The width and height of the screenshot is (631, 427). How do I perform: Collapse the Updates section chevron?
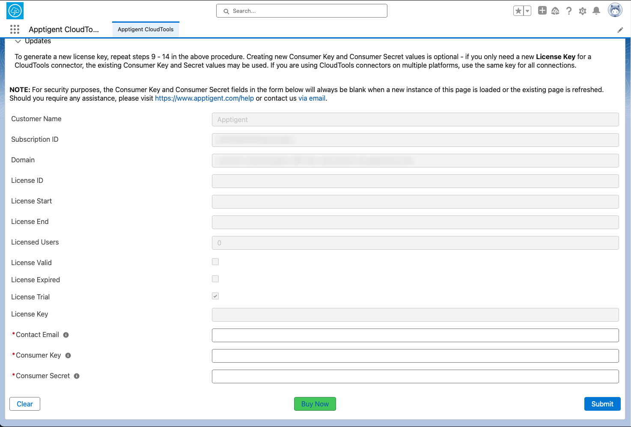pyautogui.click(x=18, y=42)
